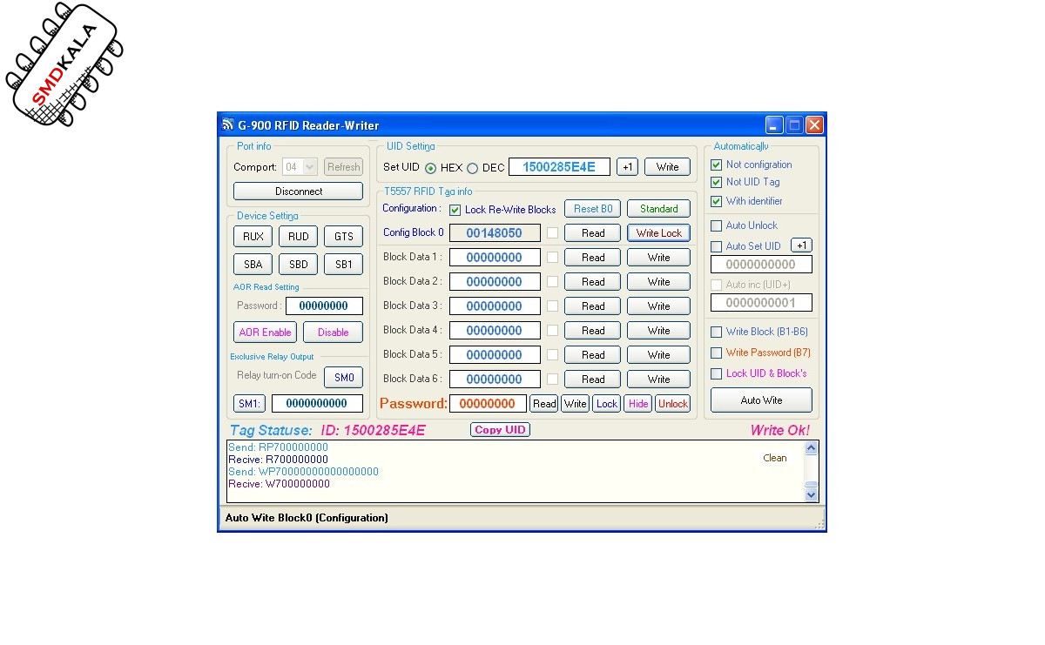The width and height of the screenshot is (1045, 645).
Task: Click the Config Block 0 Read button
Action: 592,233
